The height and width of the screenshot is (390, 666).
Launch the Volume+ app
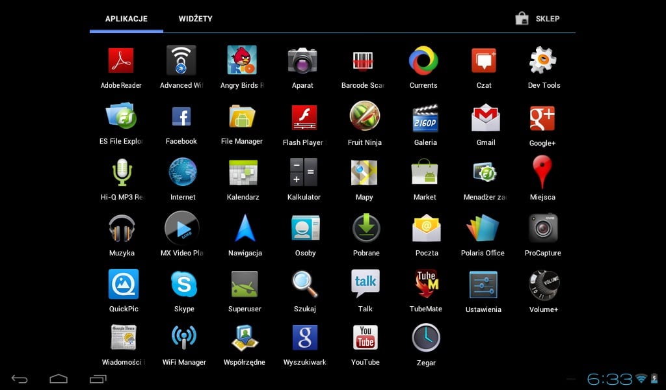544,285
